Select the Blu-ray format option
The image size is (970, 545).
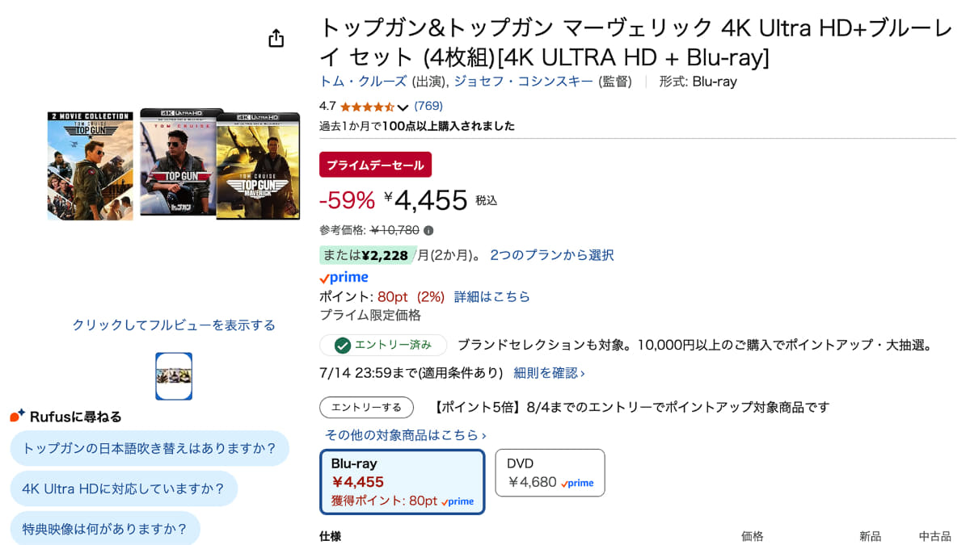[403, 481]
